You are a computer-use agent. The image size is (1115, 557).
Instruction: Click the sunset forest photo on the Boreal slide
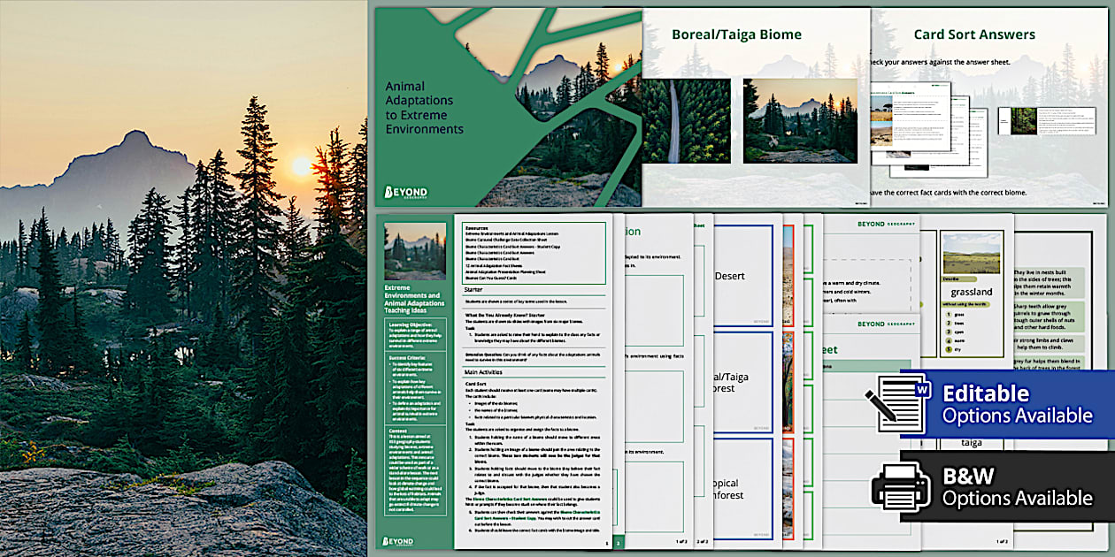pyautogui.click(x=799, y=120)
